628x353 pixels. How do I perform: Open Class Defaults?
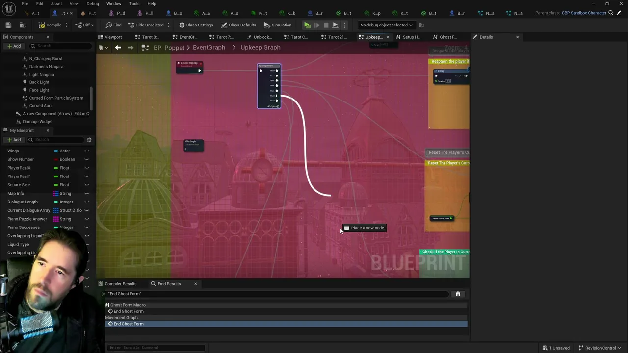(x=238, y=25)
